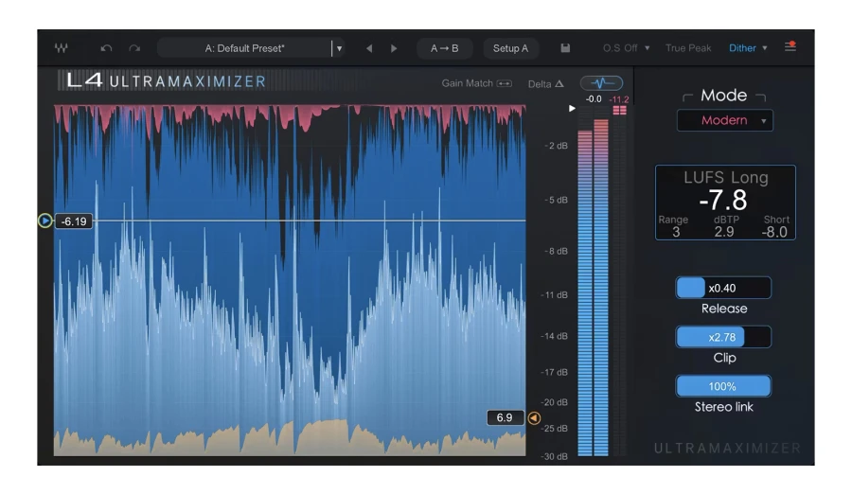Open the preset list dropdown arrow
This screenshot has width=852, height=495.
[339, 48]
